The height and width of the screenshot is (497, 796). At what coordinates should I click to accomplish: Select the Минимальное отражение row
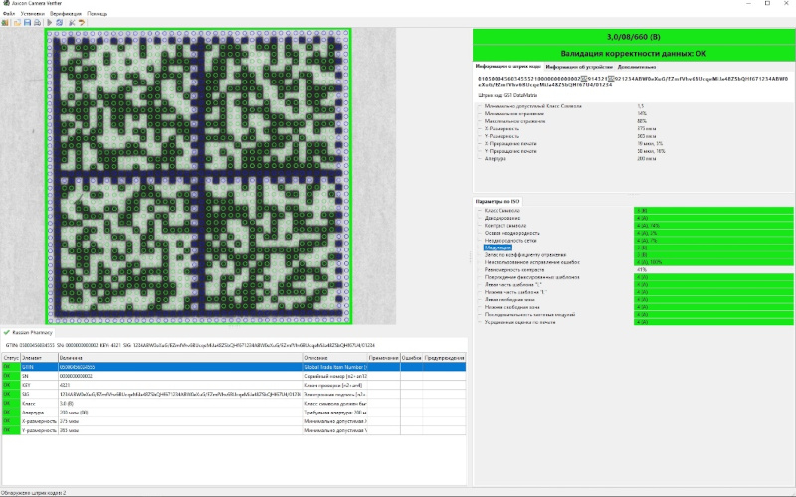coord(635,114)
